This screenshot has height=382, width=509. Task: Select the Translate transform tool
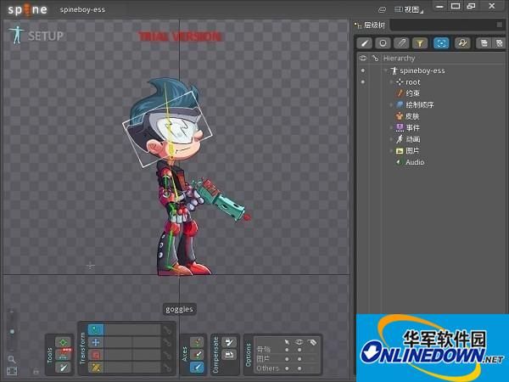[96, 342]
